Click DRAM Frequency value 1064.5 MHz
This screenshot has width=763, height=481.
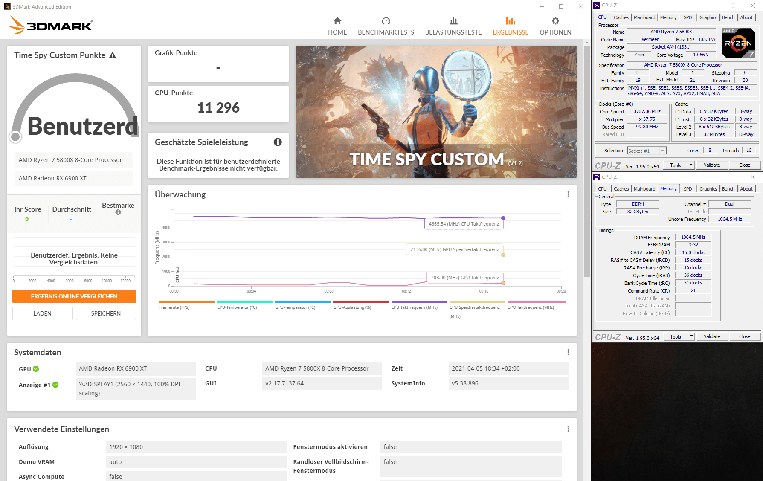693,237
